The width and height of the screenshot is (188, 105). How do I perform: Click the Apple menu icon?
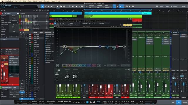point(3,1)
